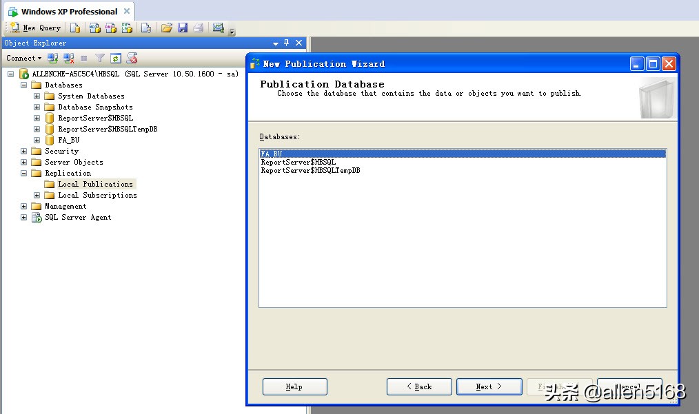Expand the Security node
The width and height of the screenshot is (699, 414).
tap(23, 151)
